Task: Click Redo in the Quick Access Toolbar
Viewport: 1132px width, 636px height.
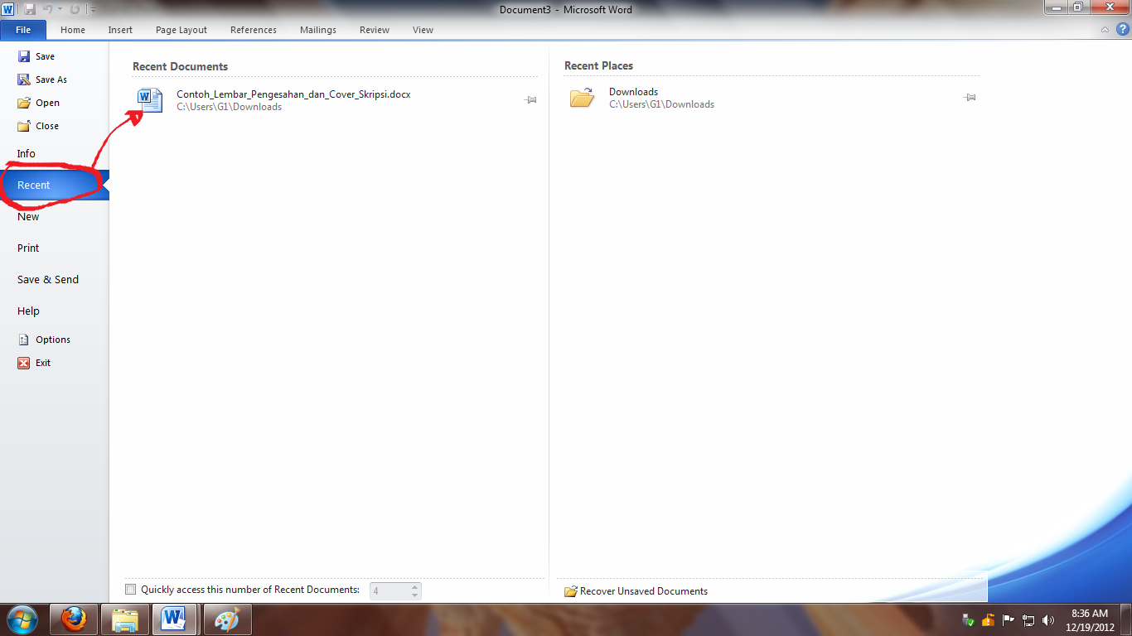Action: tap(74, 9)
